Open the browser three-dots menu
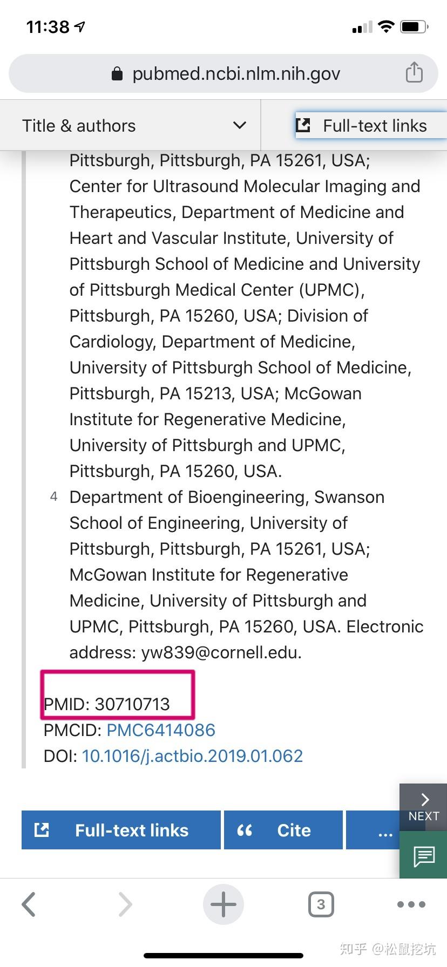This screenshot has height=967, width=447. 411,904
